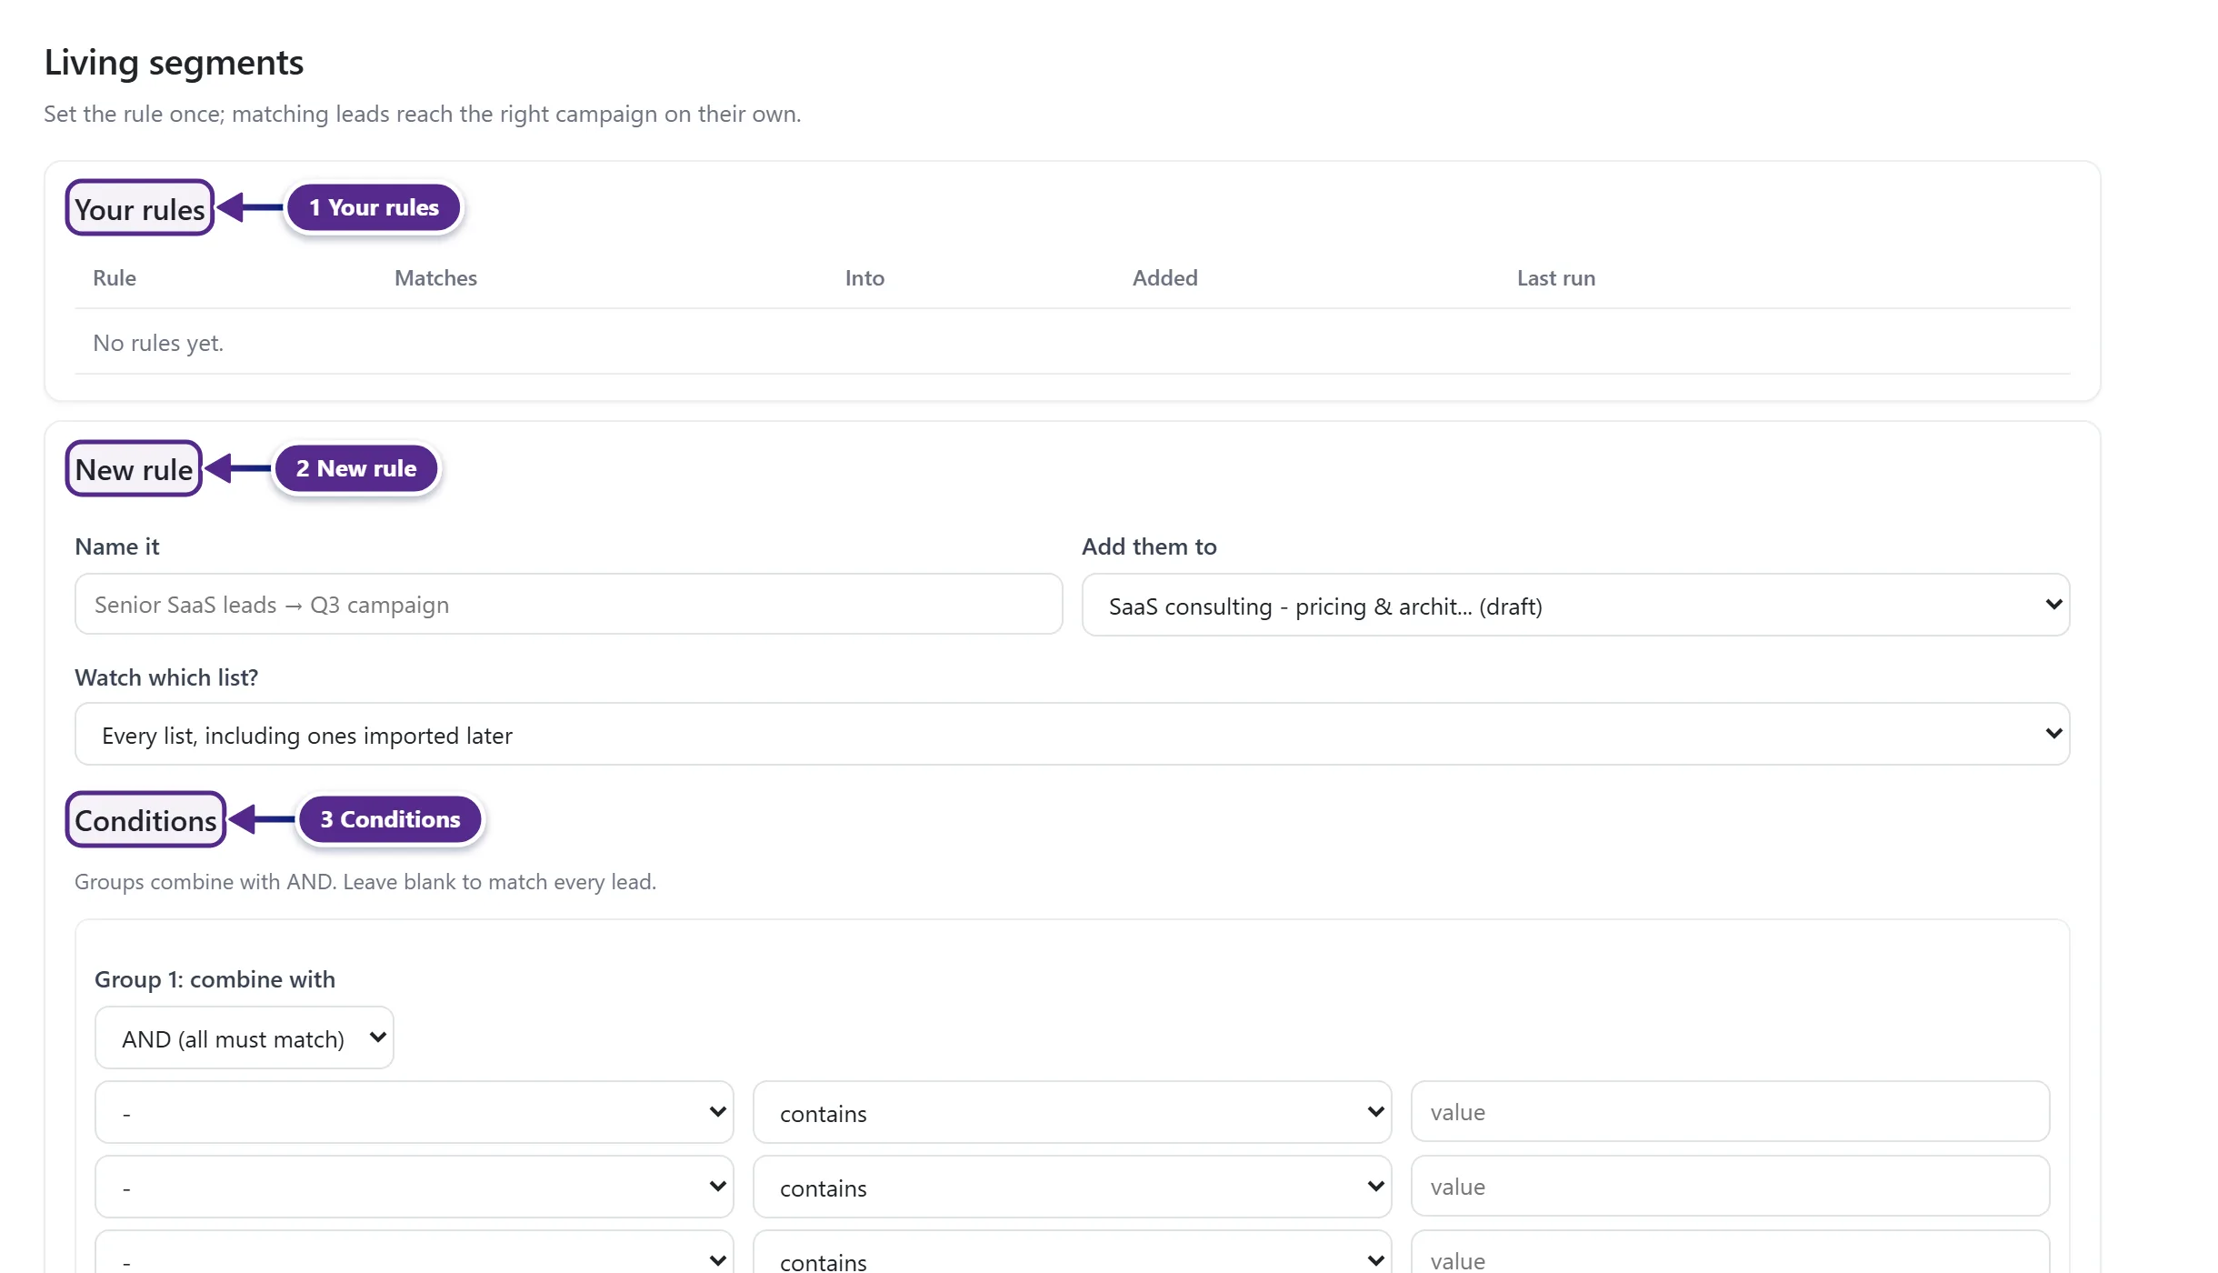
Task: Open the Group 1 'AND (all must match)' dropdown
Action: tap(244, 1037)
